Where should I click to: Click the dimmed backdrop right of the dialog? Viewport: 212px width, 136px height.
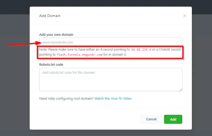coord(202,80)
